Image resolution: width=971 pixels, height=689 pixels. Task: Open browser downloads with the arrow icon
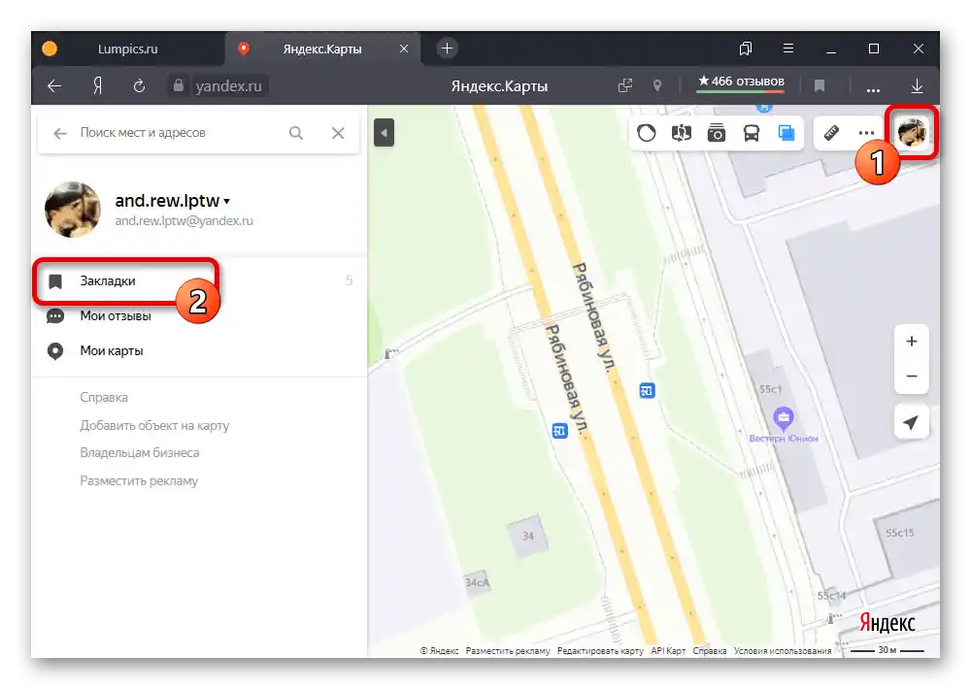tap(918, 86)
